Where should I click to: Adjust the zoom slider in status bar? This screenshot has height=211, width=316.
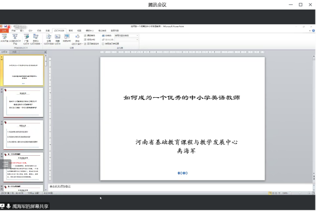[299, 193]
